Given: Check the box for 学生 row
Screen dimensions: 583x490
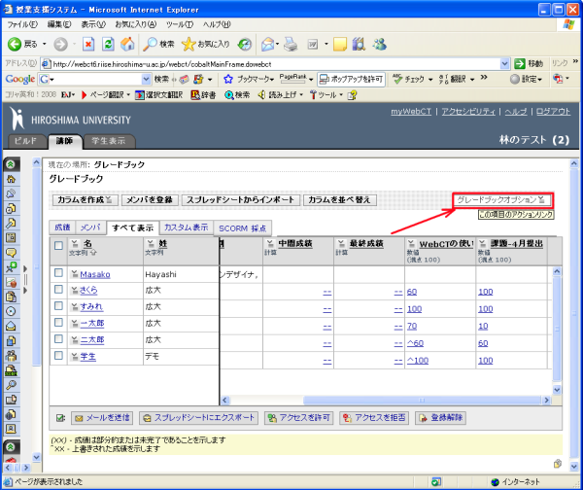Looking at the screenshot, I should [58, 355].
